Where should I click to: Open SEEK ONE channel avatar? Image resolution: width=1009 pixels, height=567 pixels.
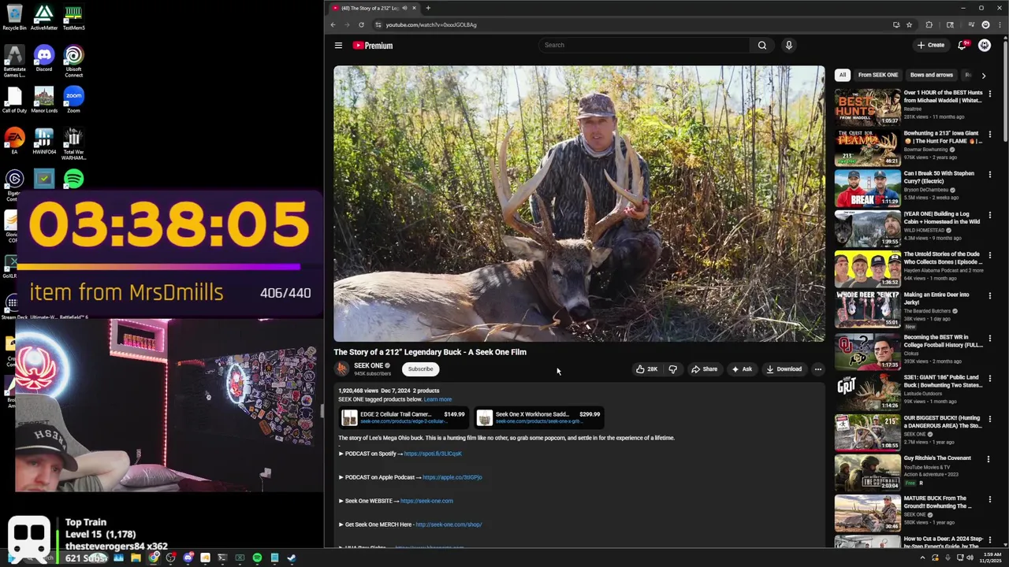pyautogui.click(x=341, y=369)
